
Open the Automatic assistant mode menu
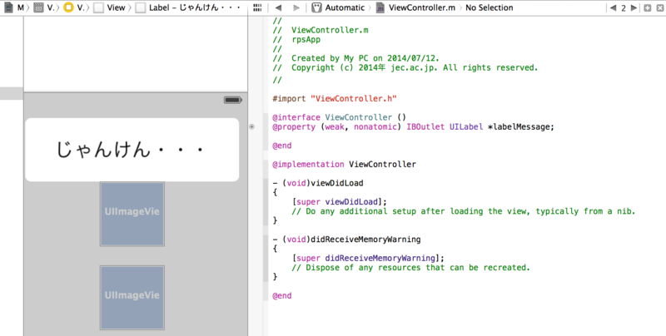click(338, 7)
